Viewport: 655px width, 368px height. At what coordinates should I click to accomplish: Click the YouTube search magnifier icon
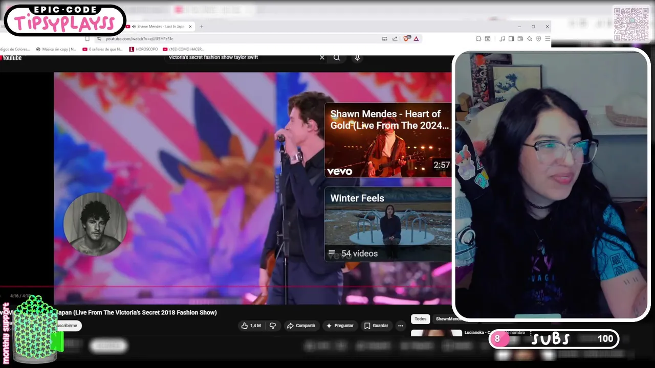pos(337,57)
